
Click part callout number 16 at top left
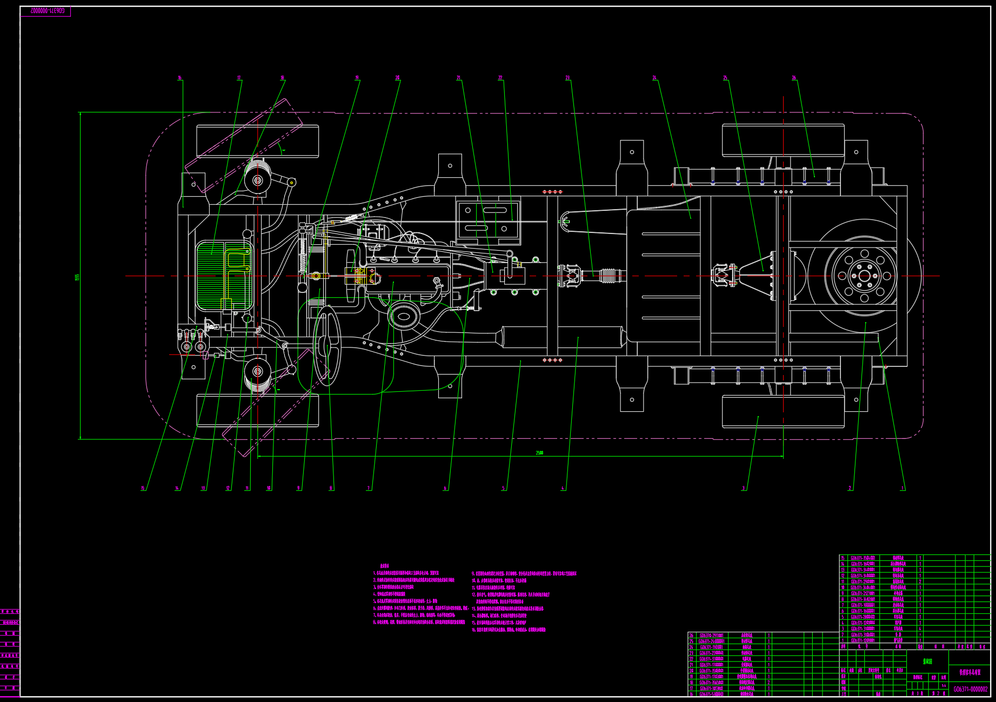click(179, 78)
